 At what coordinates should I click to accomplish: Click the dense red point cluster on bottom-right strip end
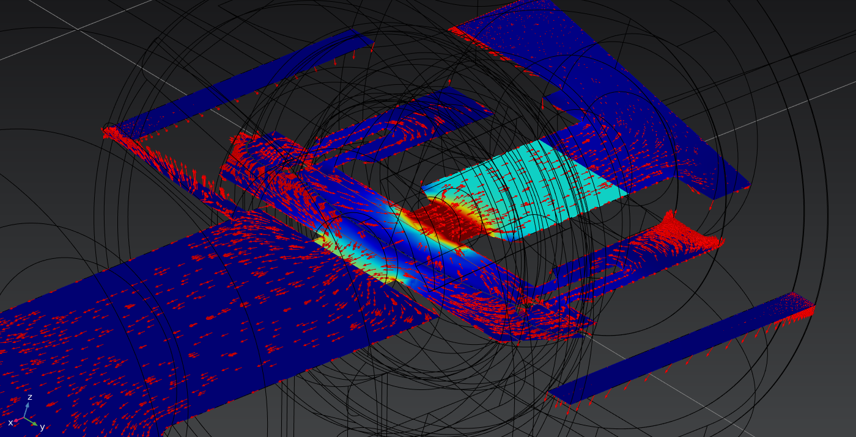[801, 304]
